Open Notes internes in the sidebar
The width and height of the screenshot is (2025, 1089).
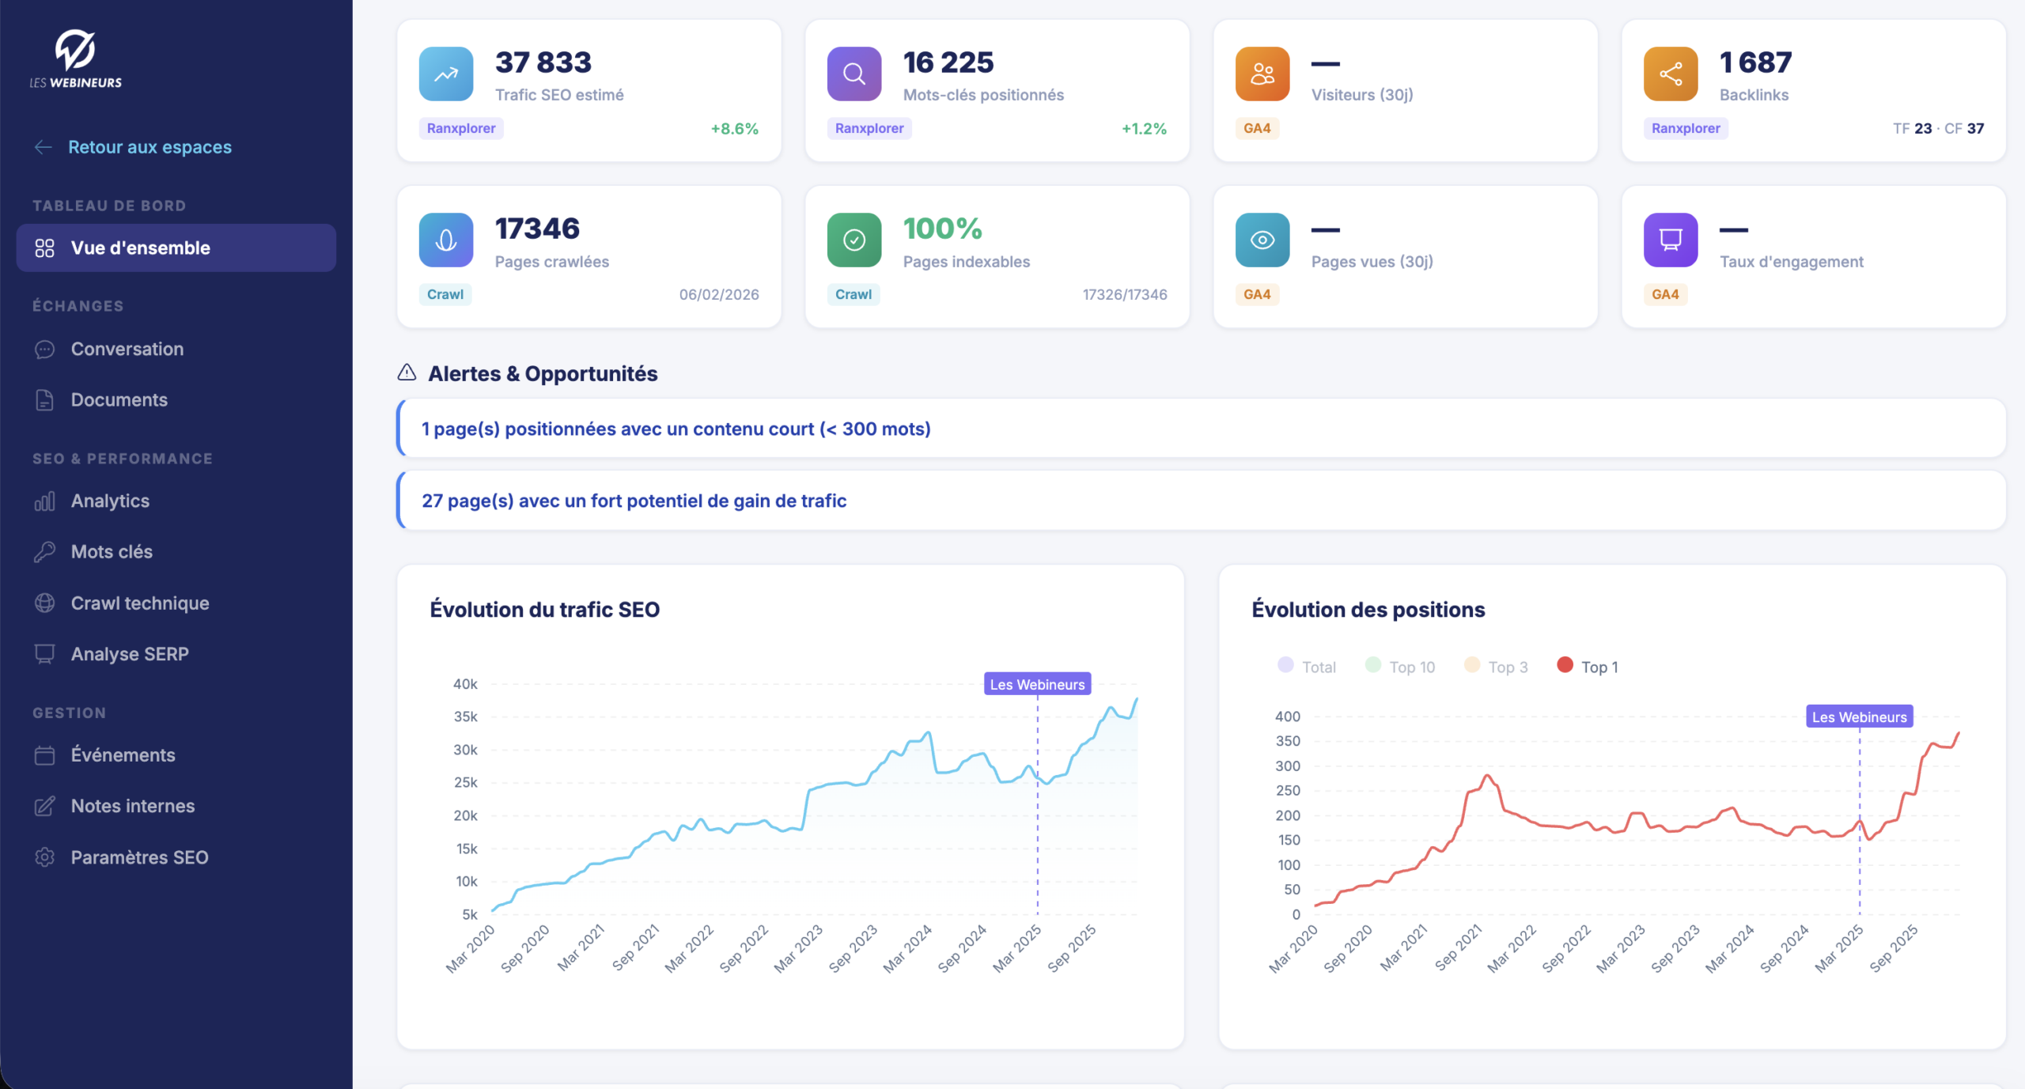pyautogui.click(x=133, y=805)
